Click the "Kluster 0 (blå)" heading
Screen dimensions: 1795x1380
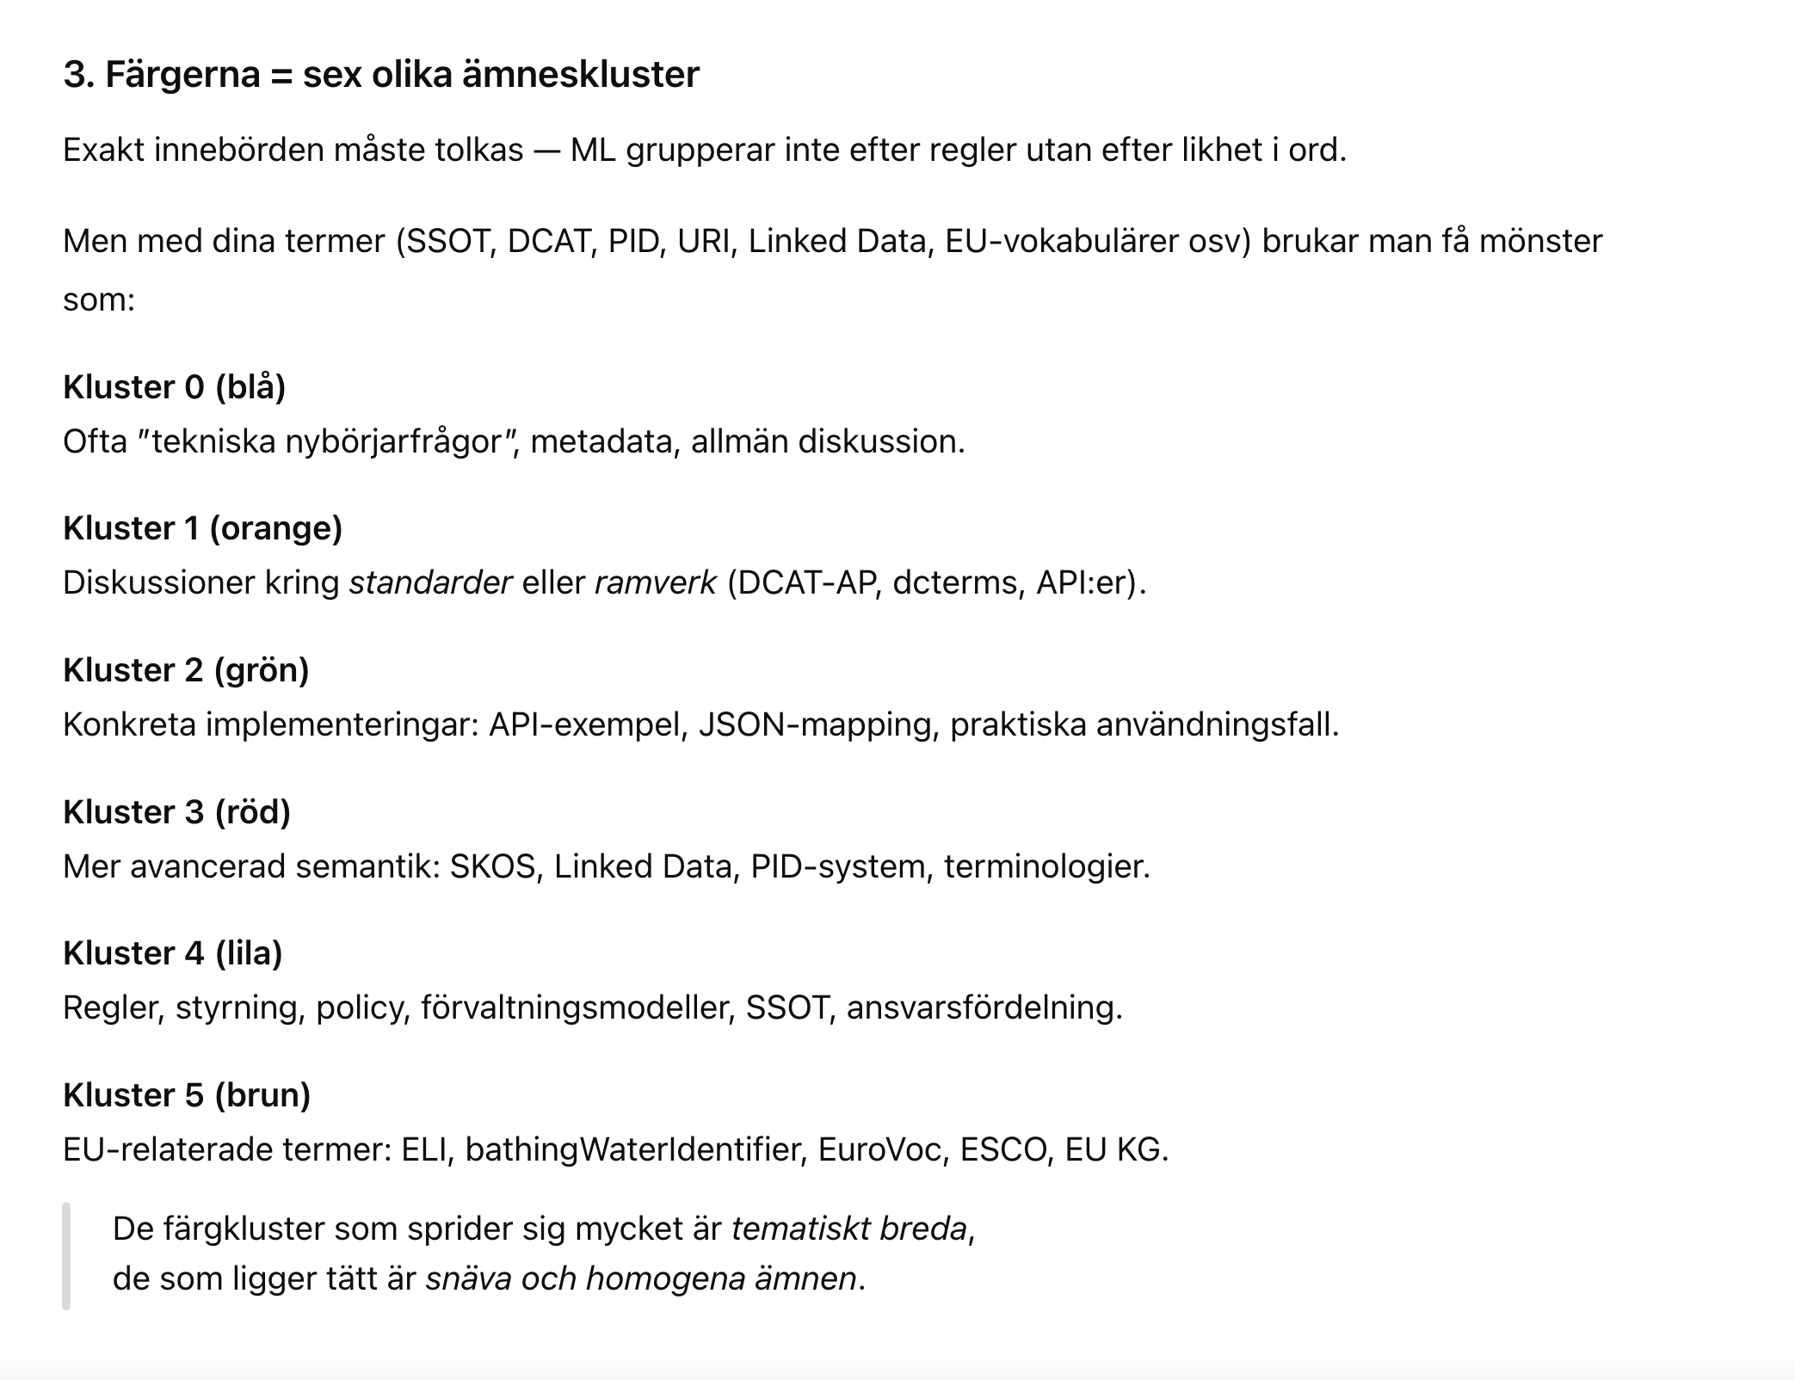174,387
